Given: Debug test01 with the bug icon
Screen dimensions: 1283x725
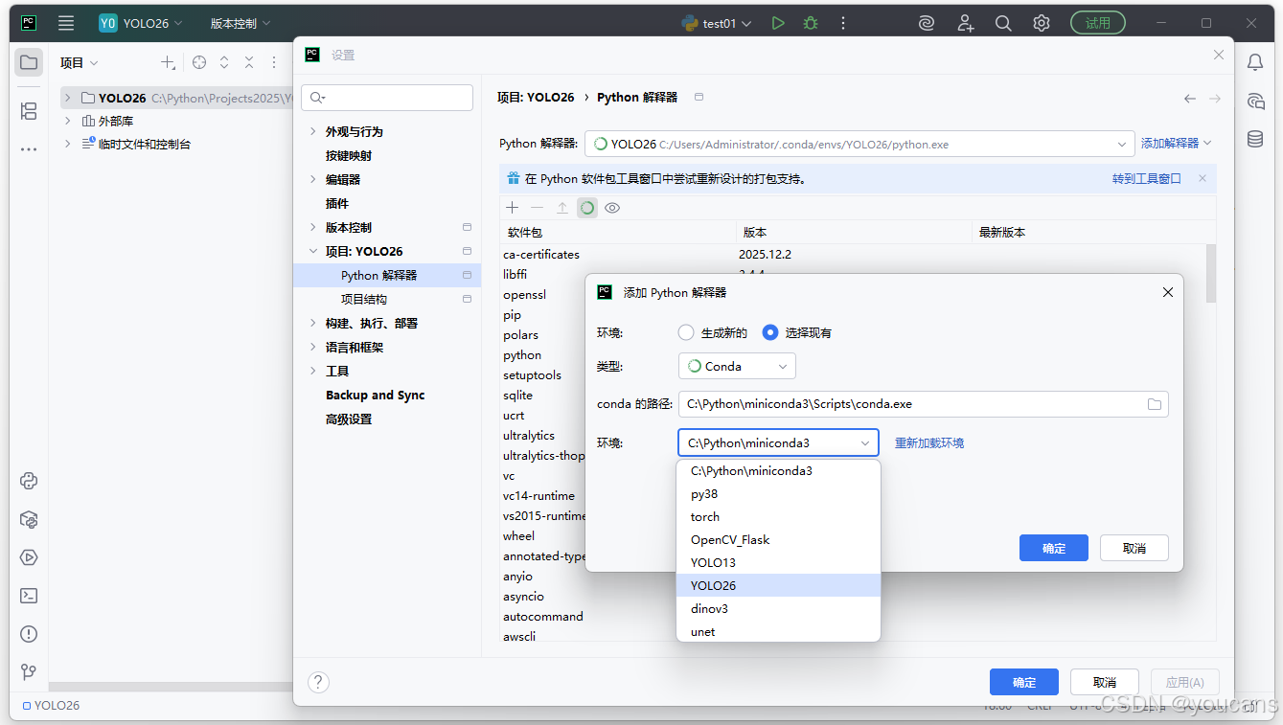Looking at the screenshot, I should coord(811,23).
